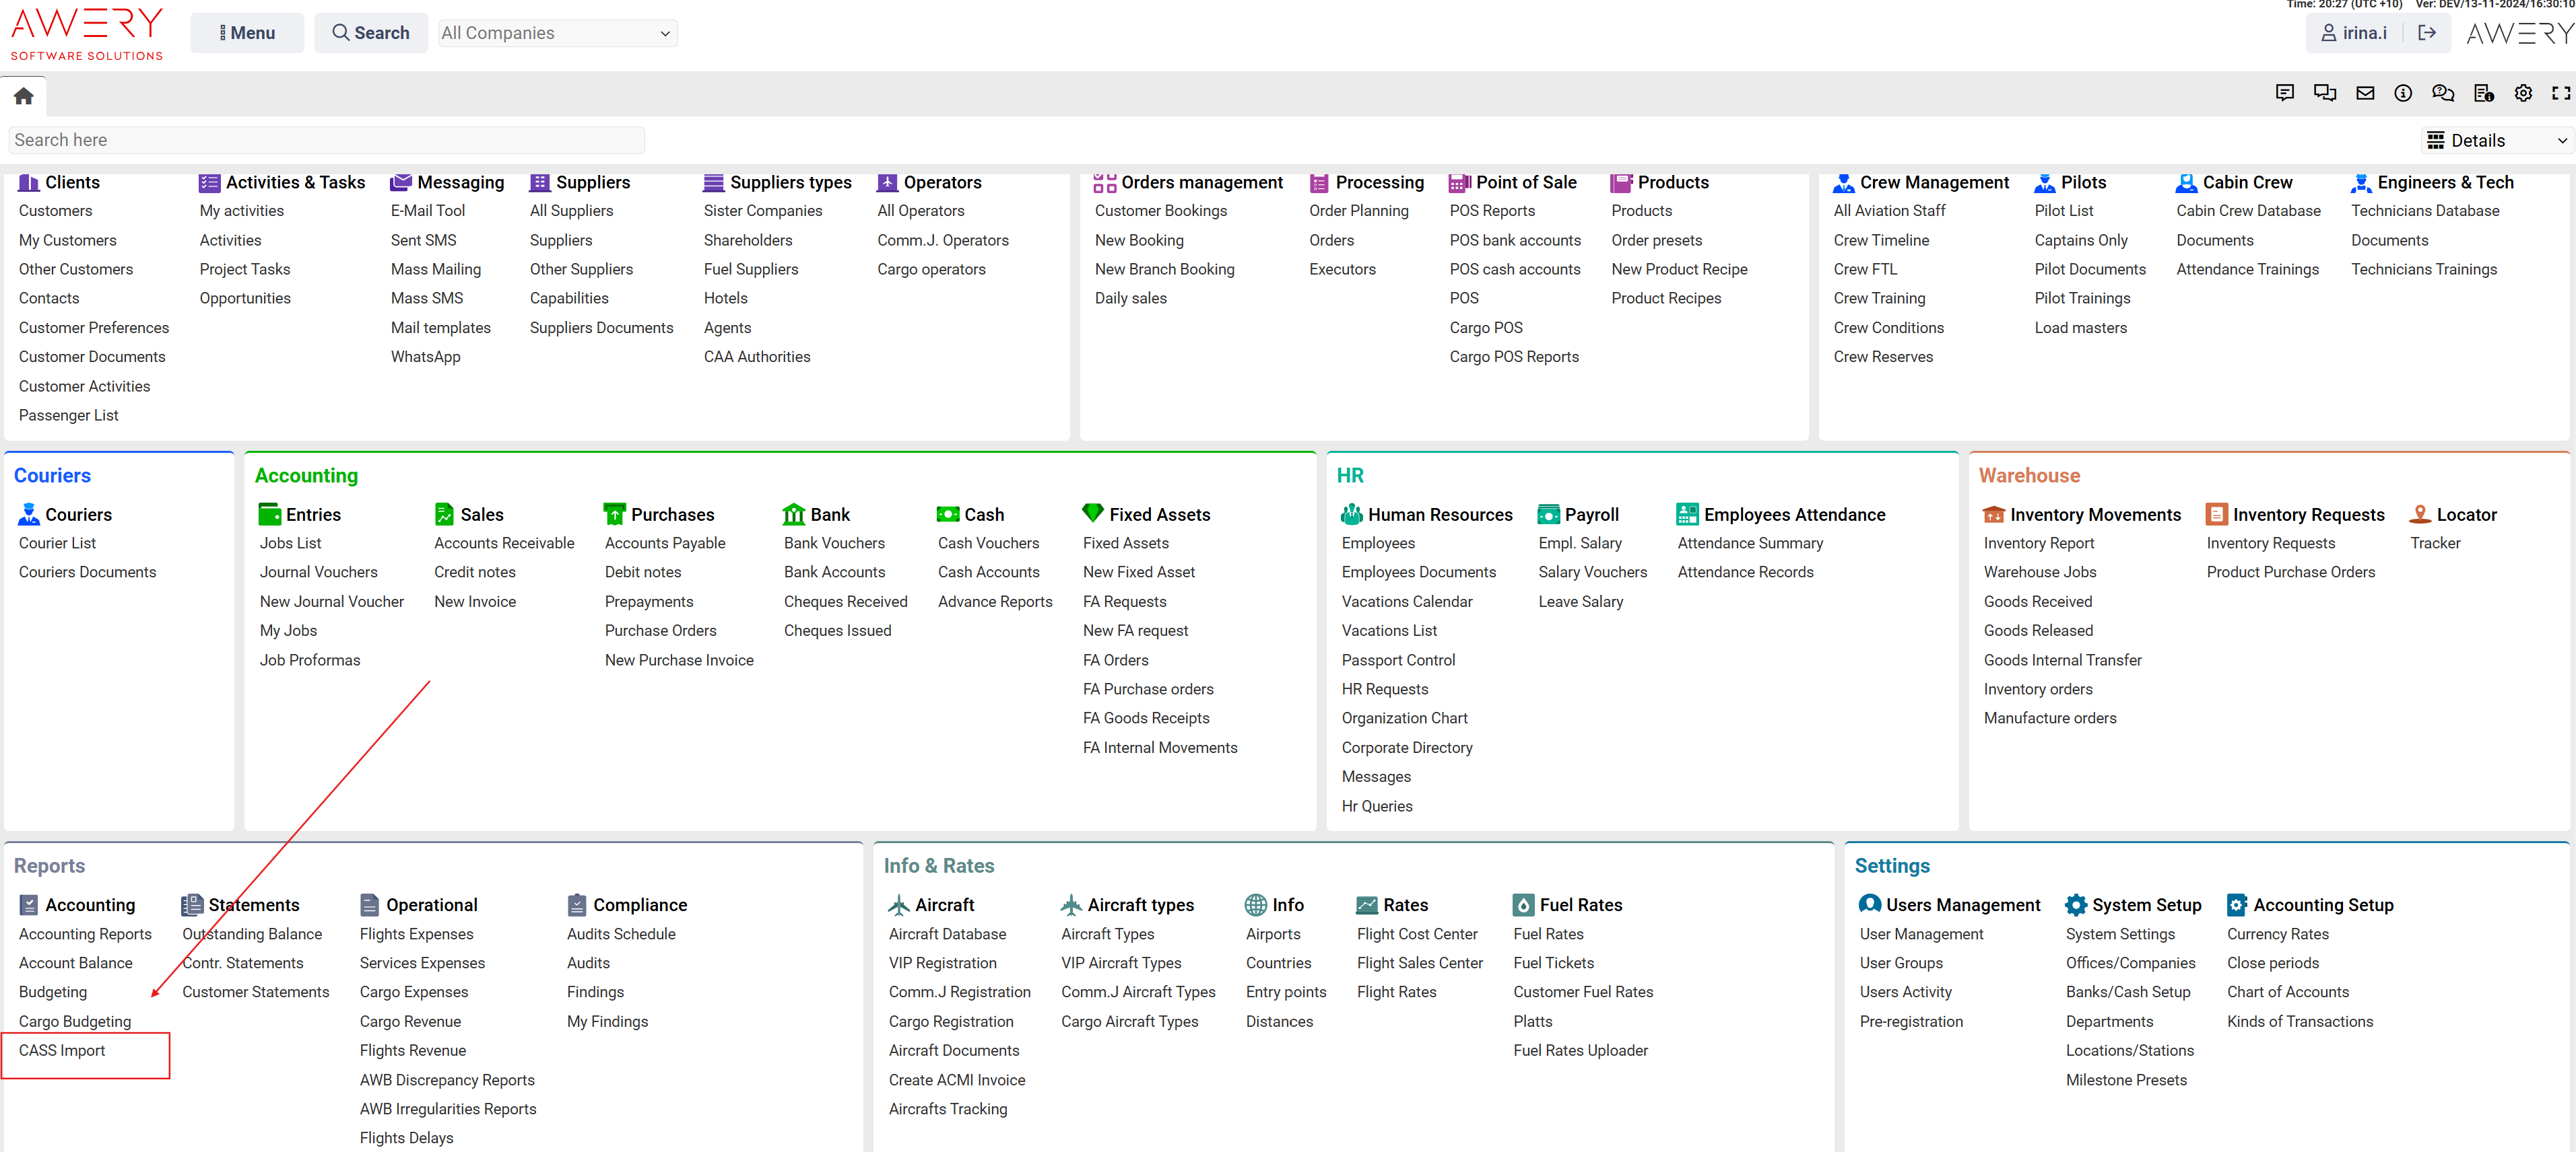Viewport: 2576px width, 1152px height.
Task: Open the settings gear icon
Action: coord(2523,93)
